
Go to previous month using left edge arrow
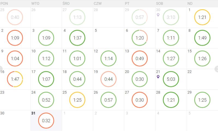click(x=1, y=68)
